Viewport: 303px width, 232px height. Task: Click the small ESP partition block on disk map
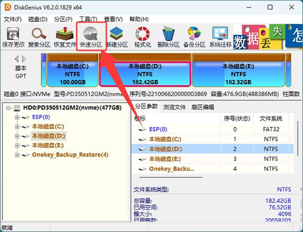point(44,70)
